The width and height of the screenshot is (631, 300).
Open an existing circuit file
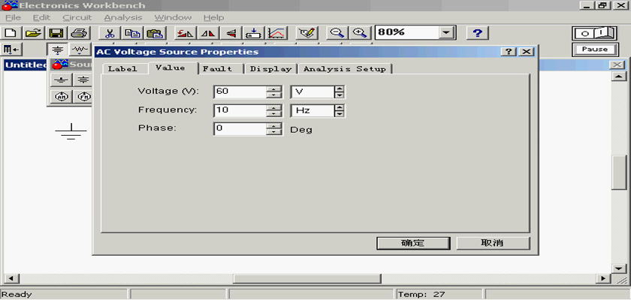[35, 33]
